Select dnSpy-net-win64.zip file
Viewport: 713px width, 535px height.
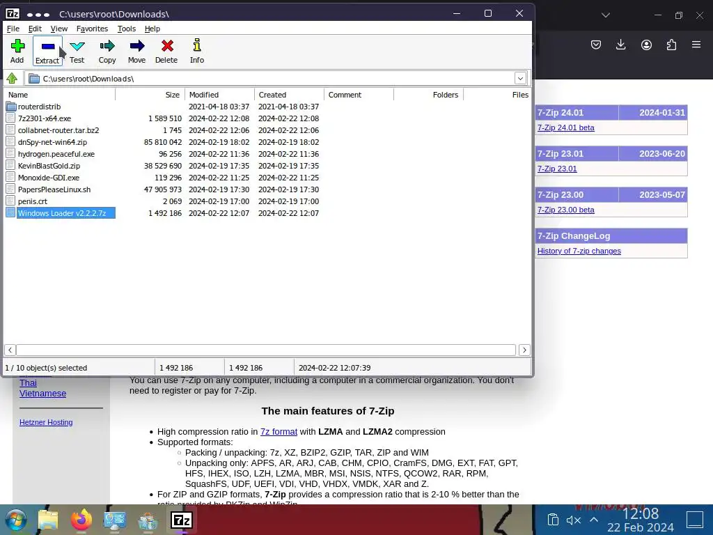[52, 142]
